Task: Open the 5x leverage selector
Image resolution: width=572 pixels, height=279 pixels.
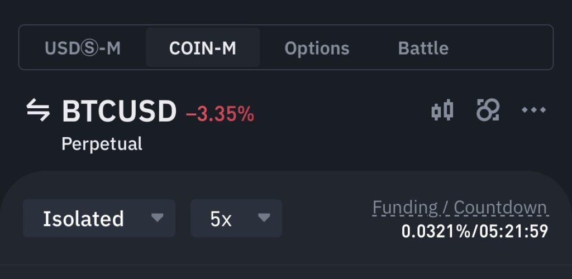Action: pos(236,218)
